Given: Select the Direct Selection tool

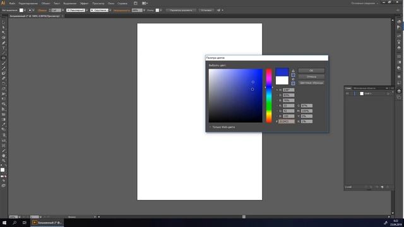Looking at the screenshot, I should [x=3, y=28].
